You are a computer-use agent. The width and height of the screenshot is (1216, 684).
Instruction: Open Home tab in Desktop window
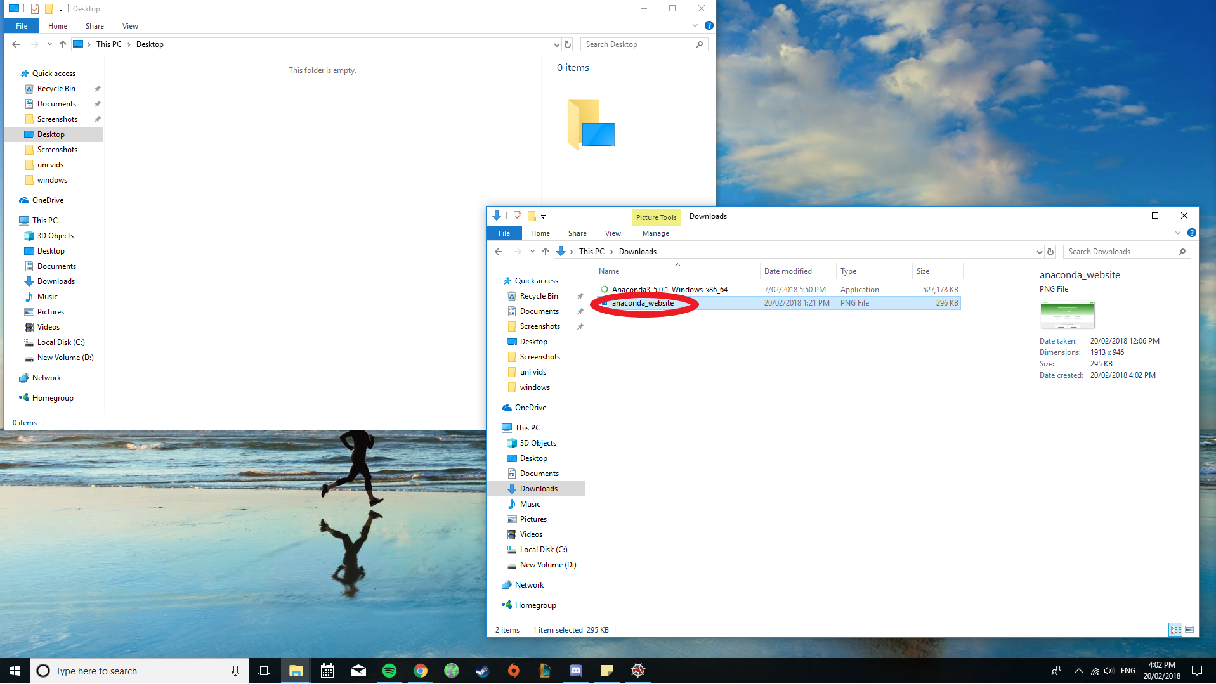[x=58, y=26]
